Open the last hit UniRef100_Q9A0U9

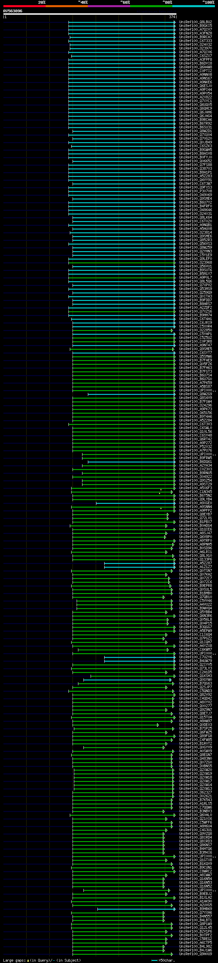(x=195, y=954)
